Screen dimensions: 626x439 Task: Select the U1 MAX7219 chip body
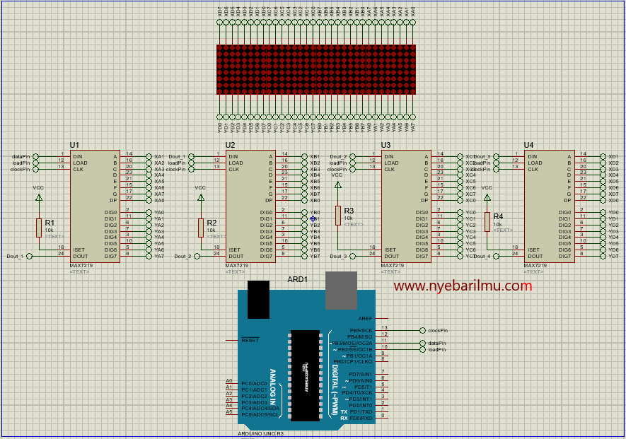94,206
